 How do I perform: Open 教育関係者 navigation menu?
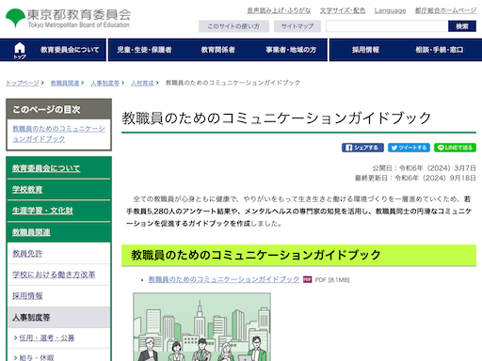[x=218, y=50]
